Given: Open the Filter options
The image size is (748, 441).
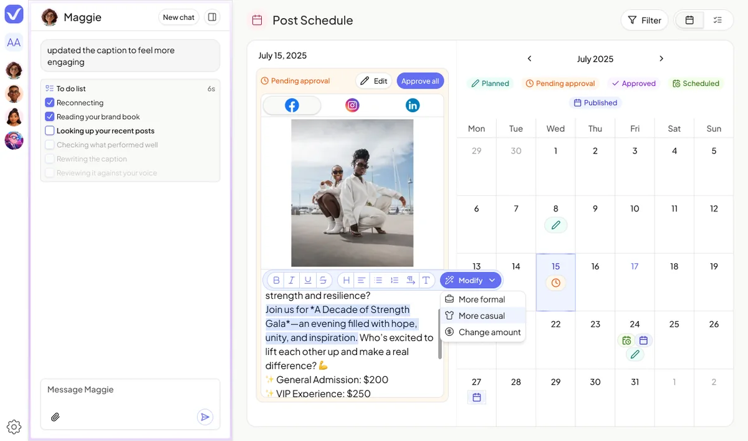Looking at the screenshot, I should [x=645, y=20].
